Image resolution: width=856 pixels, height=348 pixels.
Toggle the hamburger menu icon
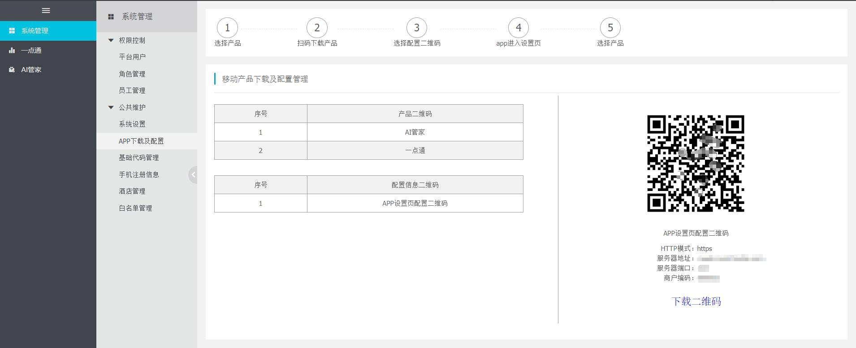[x=46, y=10]
